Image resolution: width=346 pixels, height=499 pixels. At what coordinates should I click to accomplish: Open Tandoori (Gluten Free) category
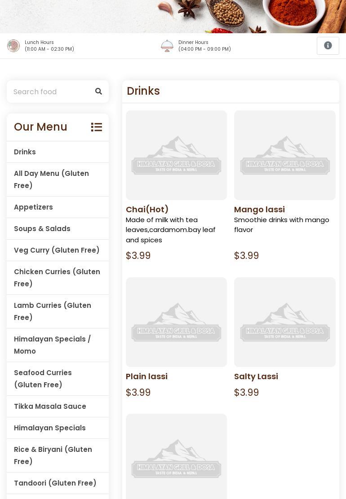click(x=58, y=483)
